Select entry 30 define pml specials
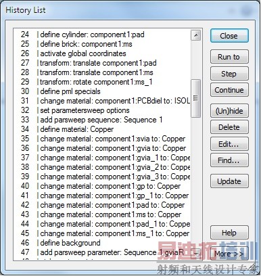The width and height of the screenshot is (261, 276). click(x=102, y=91)
